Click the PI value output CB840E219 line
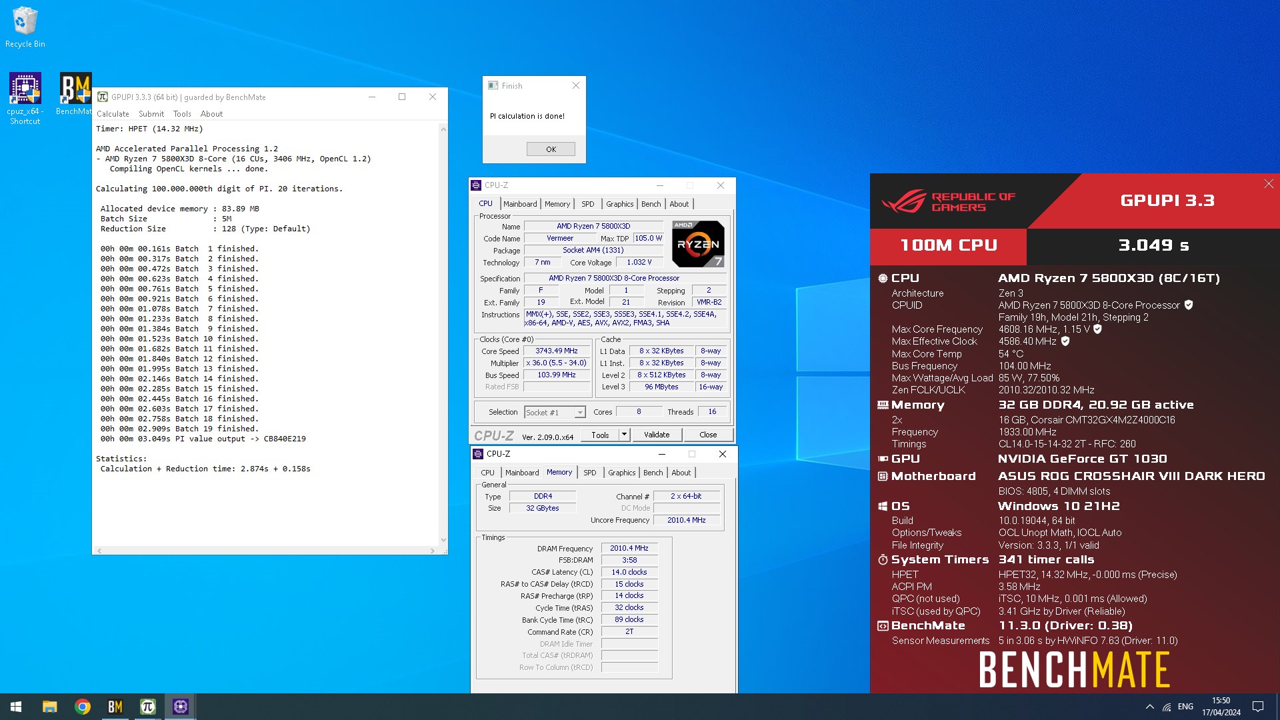The image size is (1280, 720). tap(203, 439)
